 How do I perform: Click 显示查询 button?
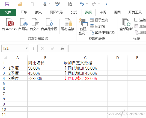tap(99, 20)
